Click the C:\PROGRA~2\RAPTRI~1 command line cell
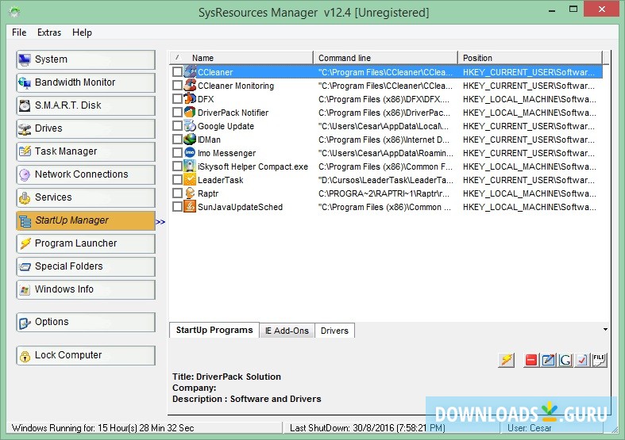Screen dimensions: 625x440 click(384, 193)
